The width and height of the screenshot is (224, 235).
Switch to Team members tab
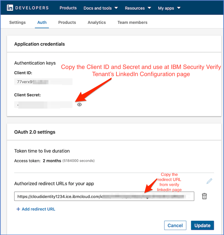click(132, 23)
